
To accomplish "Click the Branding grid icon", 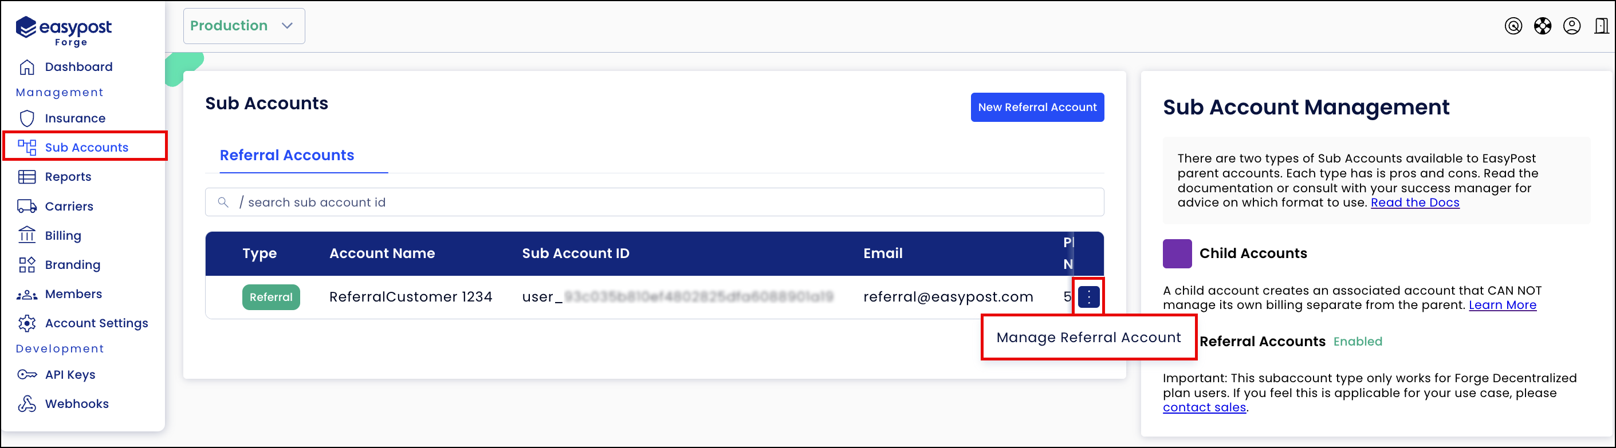I will tap(27, 264).
